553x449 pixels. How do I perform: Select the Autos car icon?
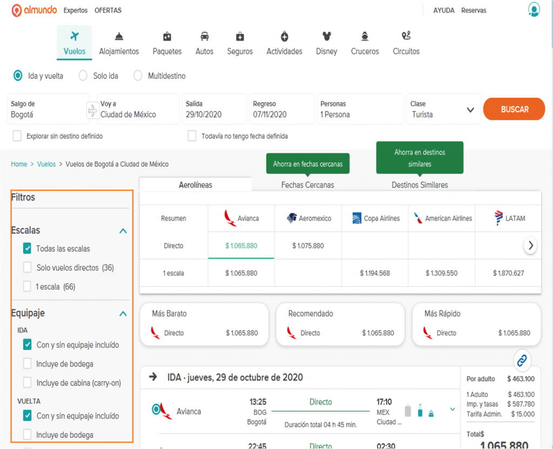pyautogui.click(x=205, y=36)
